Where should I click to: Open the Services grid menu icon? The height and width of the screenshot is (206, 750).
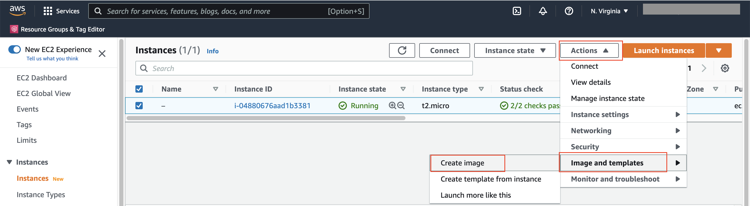click(48, 11)
